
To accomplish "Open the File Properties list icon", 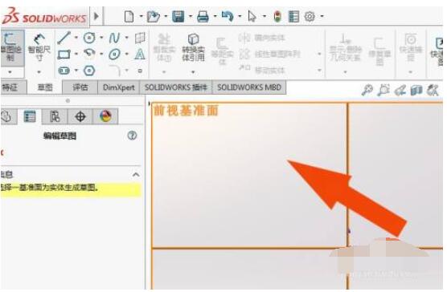I will click(293, 17).
